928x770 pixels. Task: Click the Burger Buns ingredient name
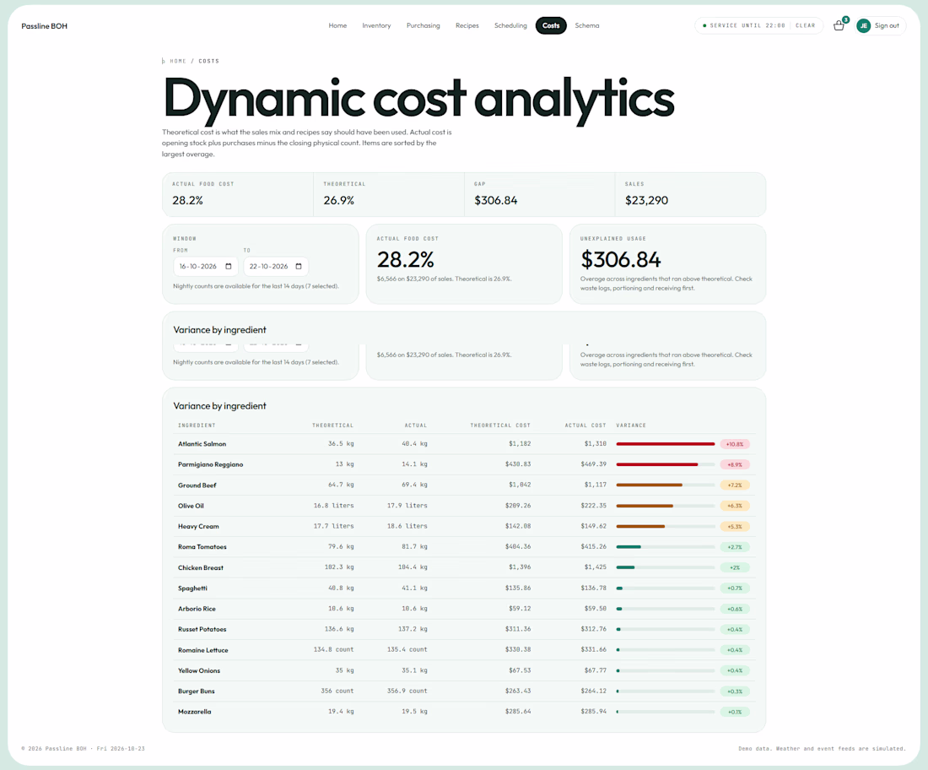[197, 691]
